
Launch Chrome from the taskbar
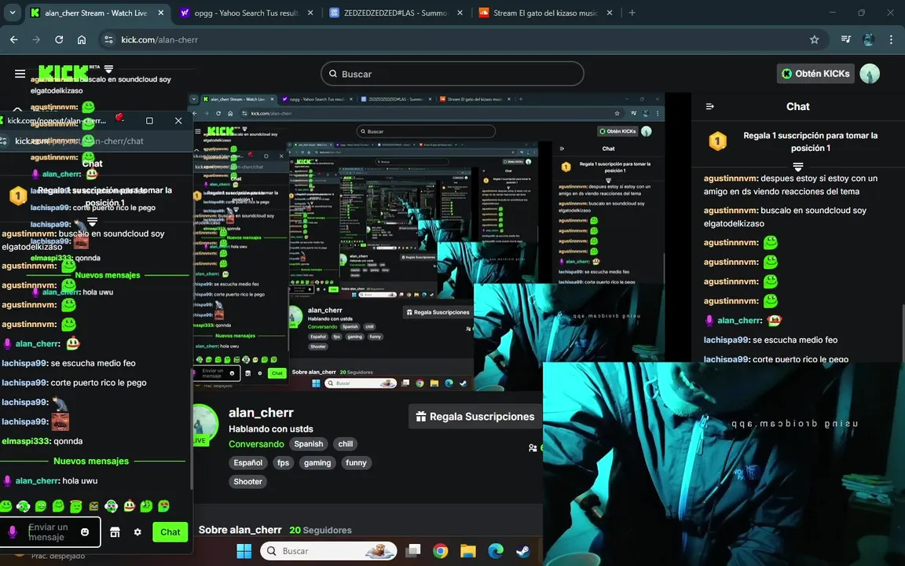(x=441, y=551)
